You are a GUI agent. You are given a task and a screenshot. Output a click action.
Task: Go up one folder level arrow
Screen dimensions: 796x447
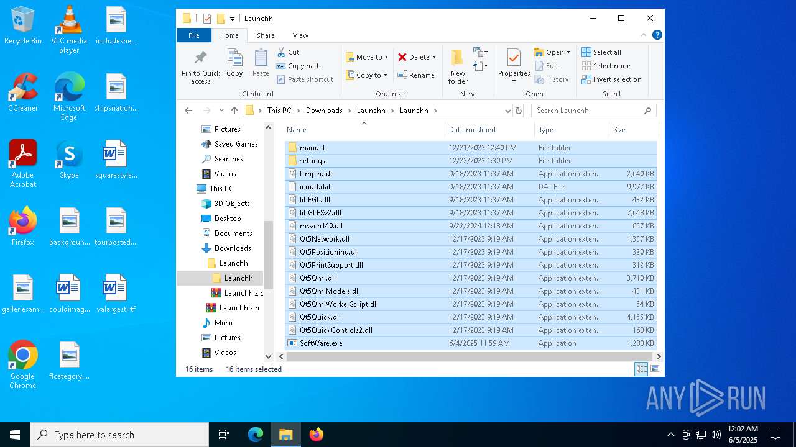pos(234,111)
